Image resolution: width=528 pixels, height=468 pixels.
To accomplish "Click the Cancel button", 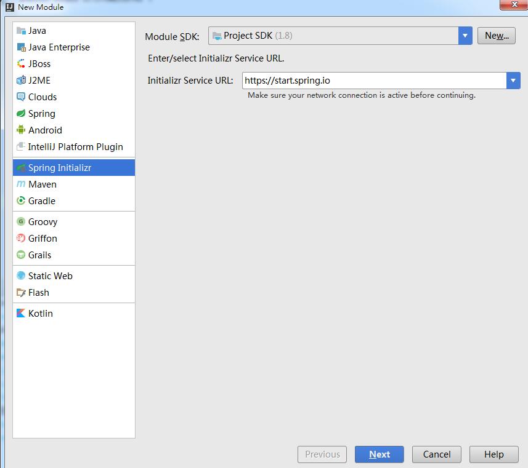I will click(x=437, y=454).
